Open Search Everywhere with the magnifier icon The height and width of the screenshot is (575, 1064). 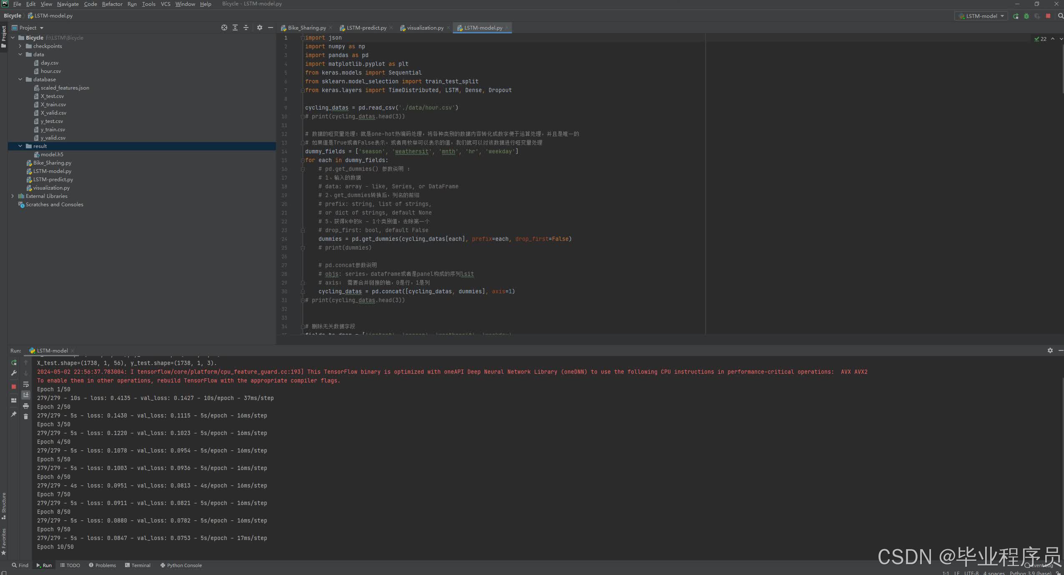[1061, 16]
